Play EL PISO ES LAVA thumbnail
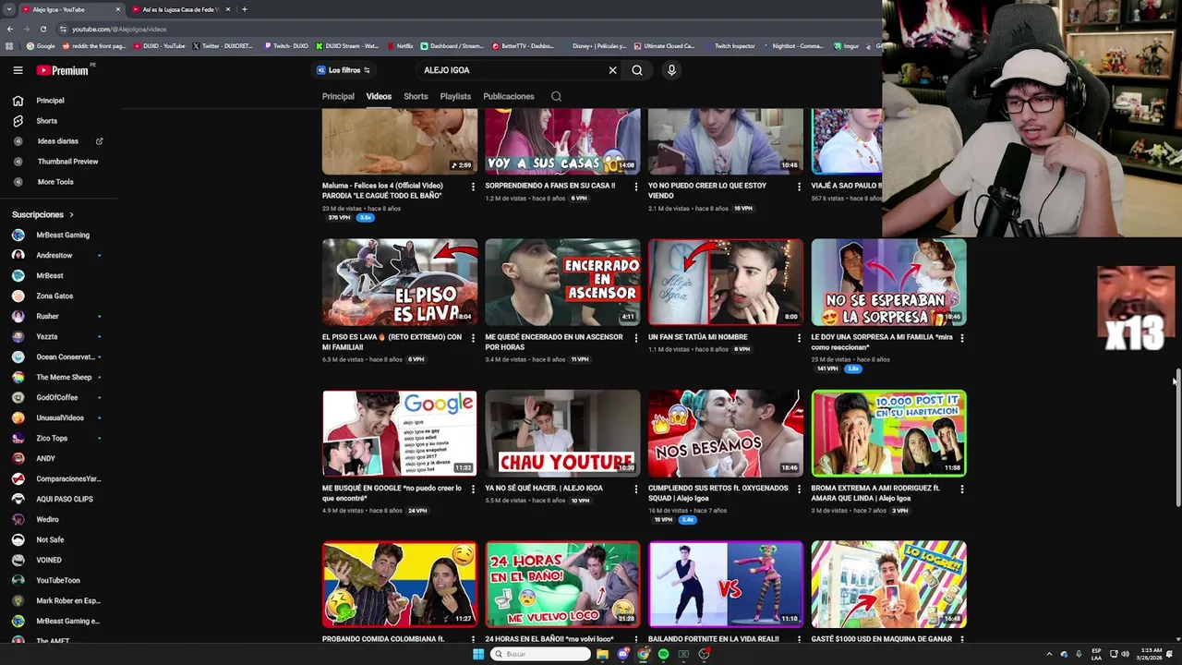Screen dimensions: 1182x665 [x=400, y=282]
